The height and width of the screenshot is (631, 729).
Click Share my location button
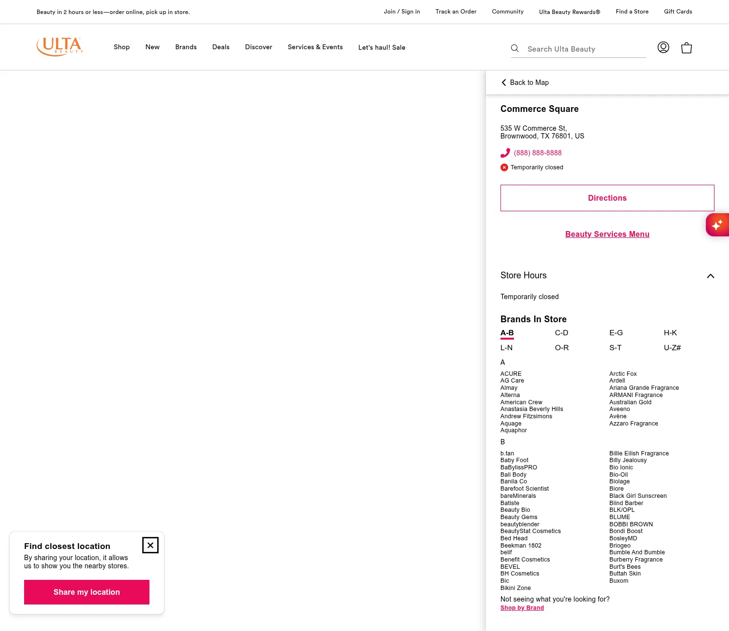coord(87,592)
